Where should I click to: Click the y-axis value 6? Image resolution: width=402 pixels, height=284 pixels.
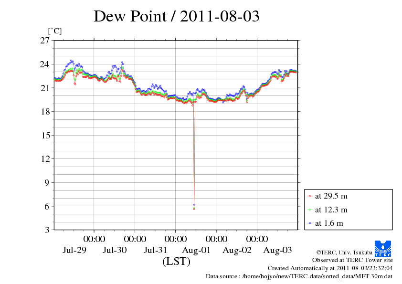point(47,206)
